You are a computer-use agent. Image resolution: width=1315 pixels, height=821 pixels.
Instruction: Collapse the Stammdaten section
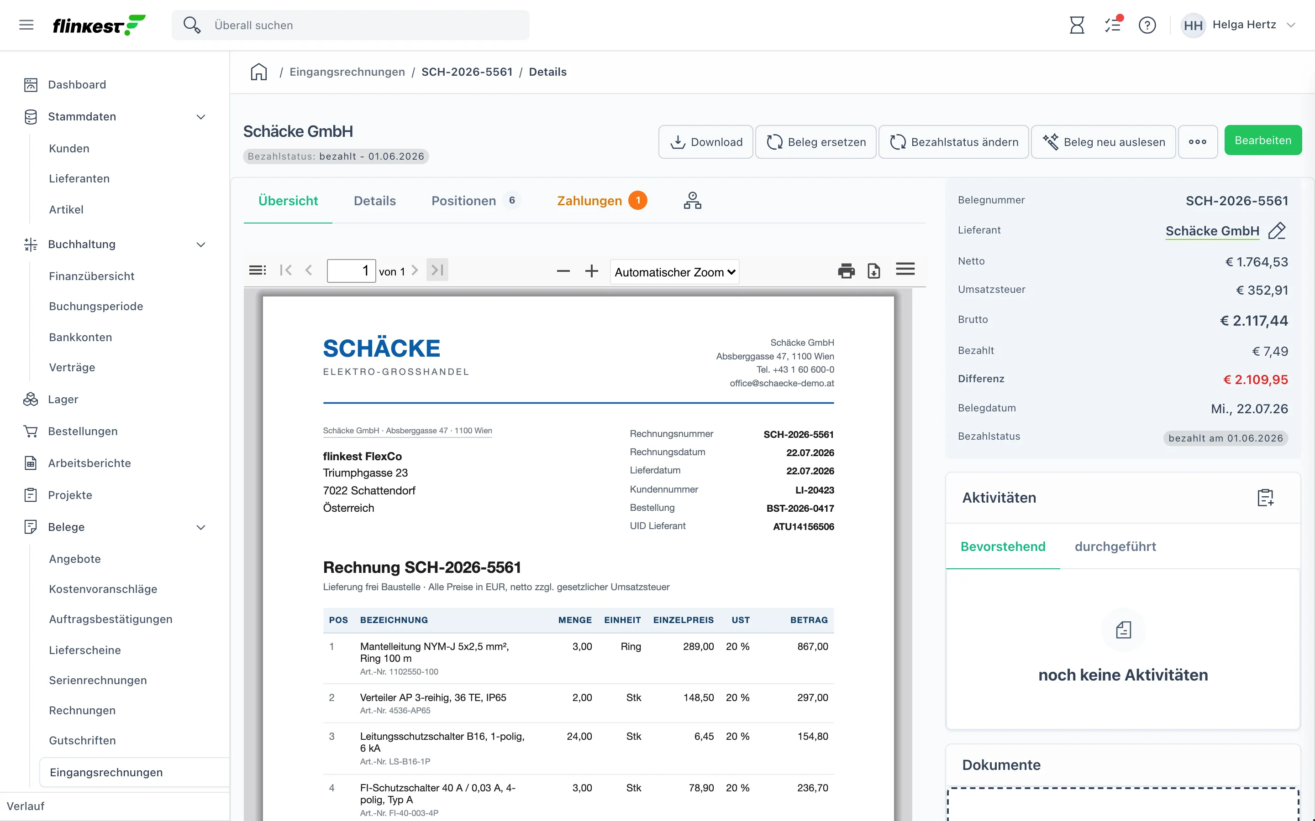tap(201, 117)
